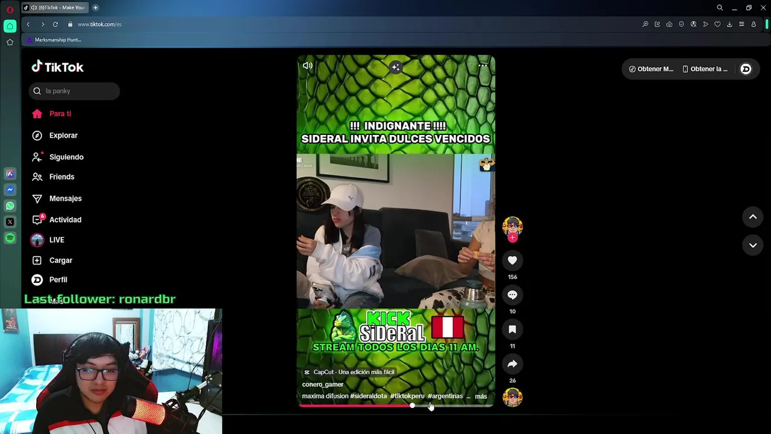Open the Opera menu logo
The height and width of the screenshot is (434, 771).
tap(10, 9)
